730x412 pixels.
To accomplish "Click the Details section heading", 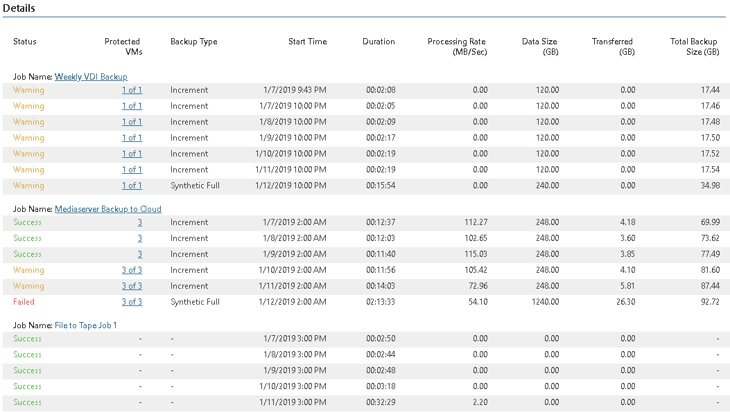I will coord(19,8).
